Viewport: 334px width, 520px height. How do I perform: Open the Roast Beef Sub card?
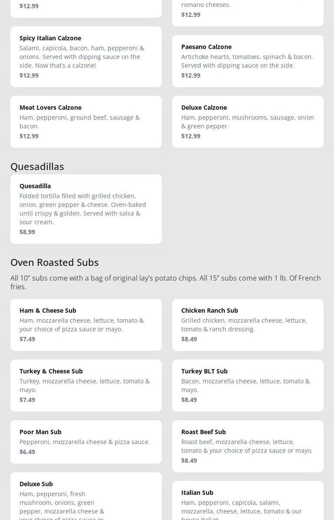(x=248, y=446)
